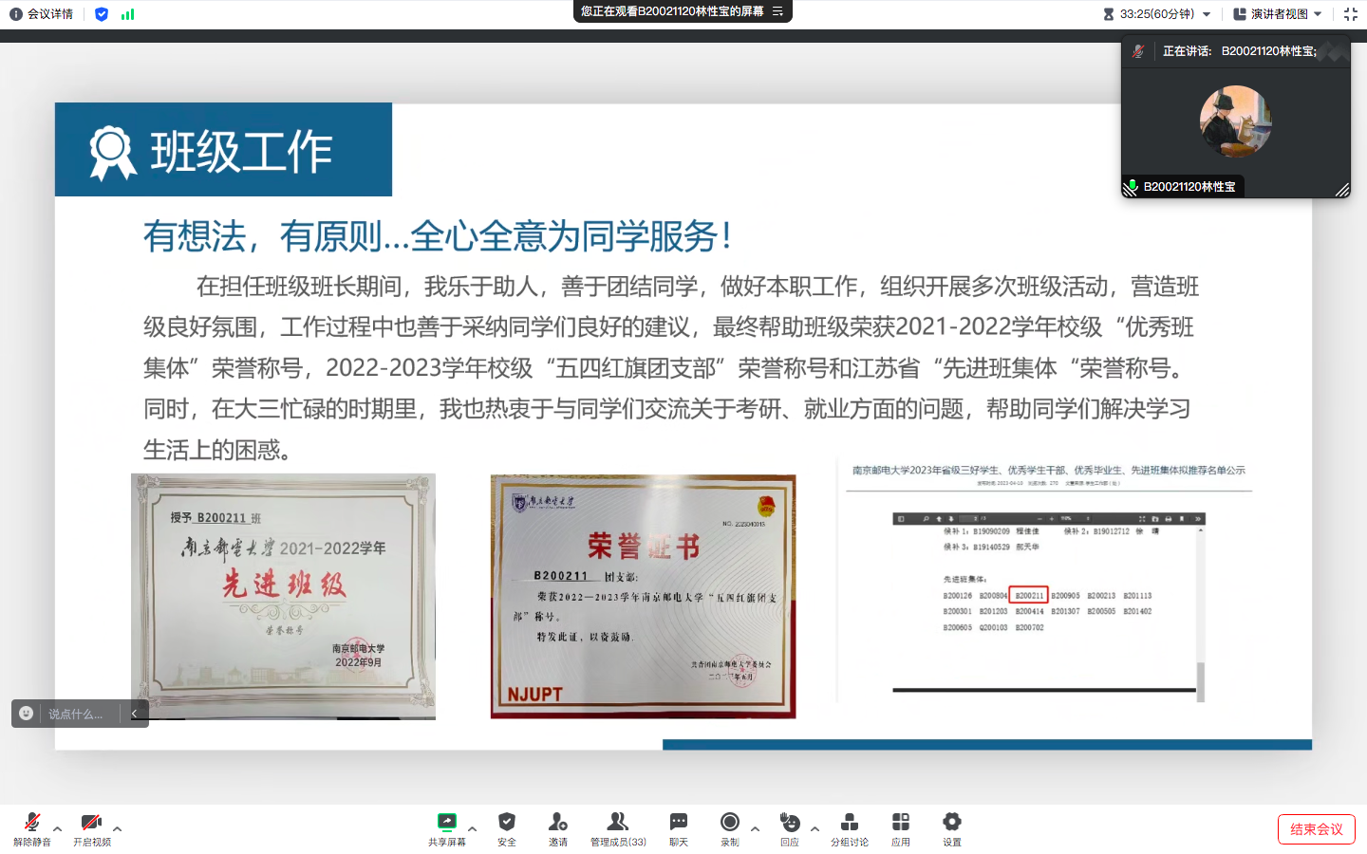This screenshot has height=854, width=1367.
Task: Turn on camera with 开启视频
Action: 92,827
